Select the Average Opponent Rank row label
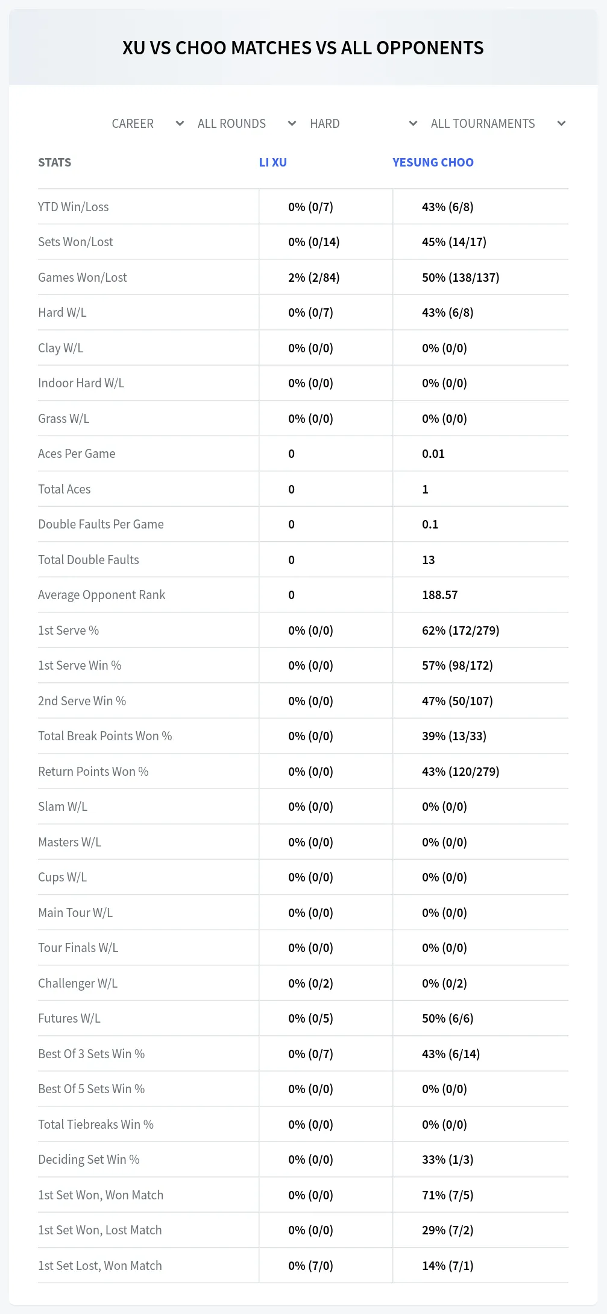The image size is (607, 1314). click(x=101, y=595)
